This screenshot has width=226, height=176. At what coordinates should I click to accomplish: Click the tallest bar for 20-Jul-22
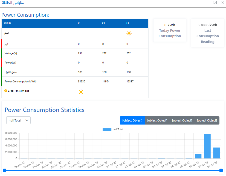tap(207, 146)
